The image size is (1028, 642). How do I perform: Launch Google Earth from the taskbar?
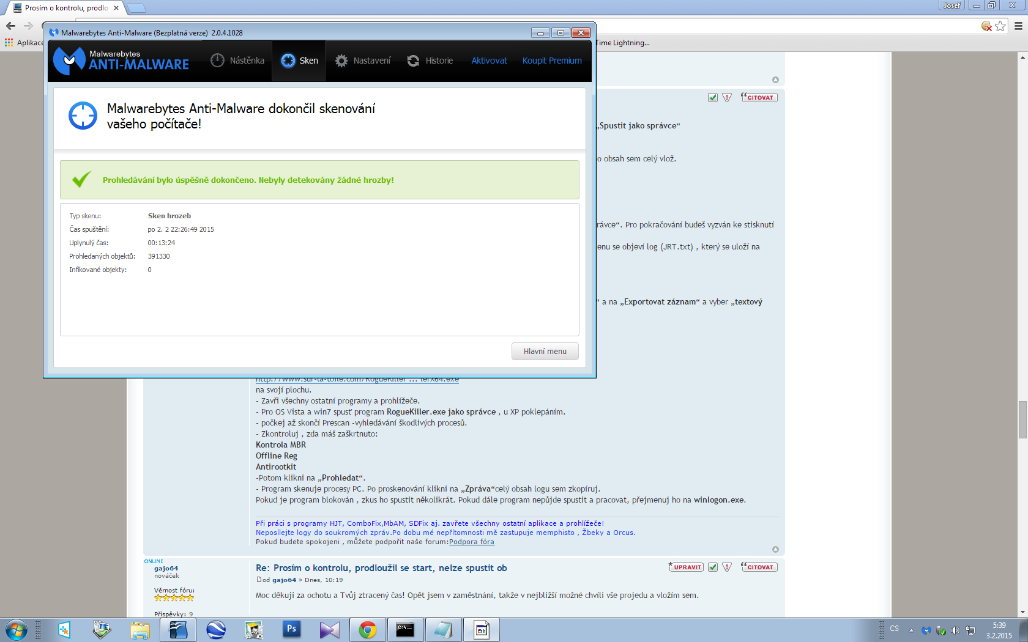[x=216, y=630]
